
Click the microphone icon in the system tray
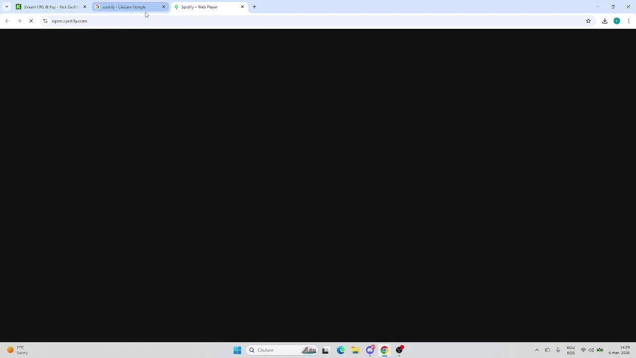click(558, 350)
